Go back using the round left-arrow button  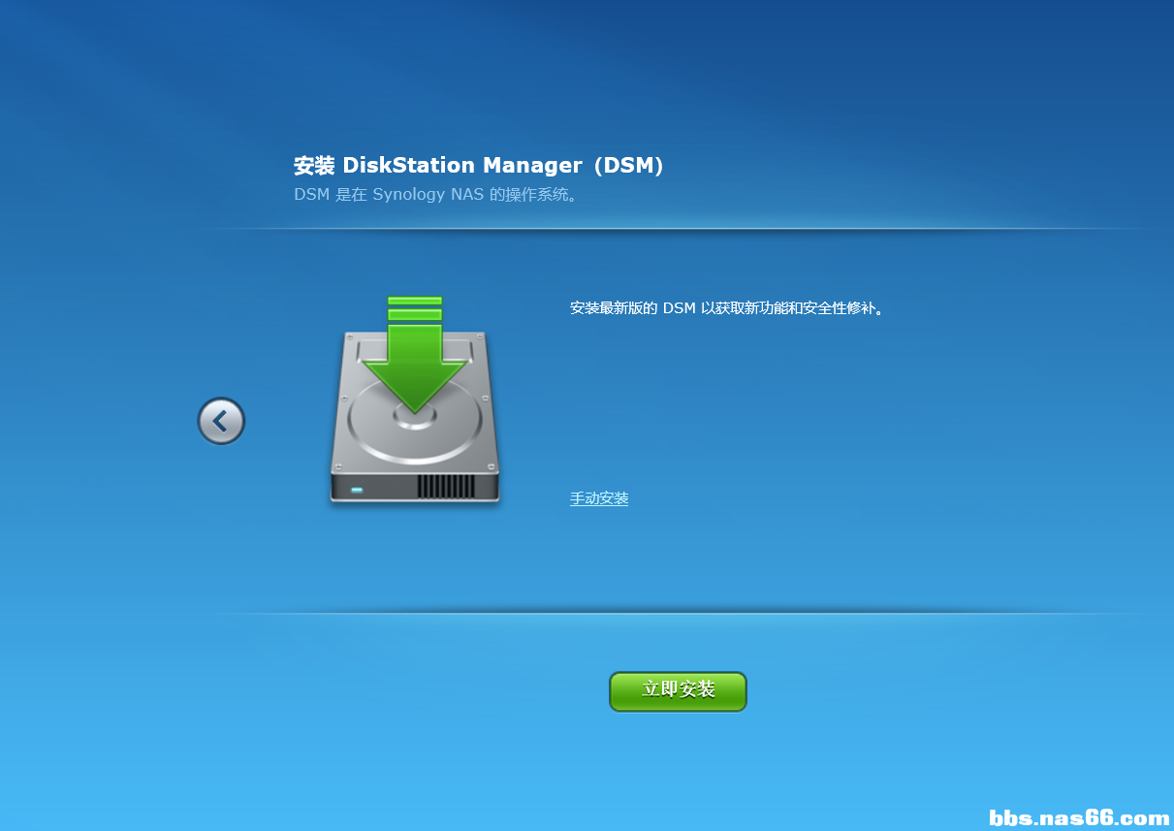coord(221,421)
